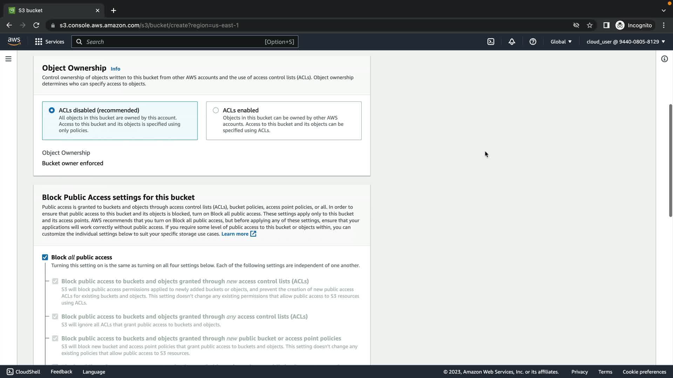Bookmark this page with the star icon

coord(590,25)
